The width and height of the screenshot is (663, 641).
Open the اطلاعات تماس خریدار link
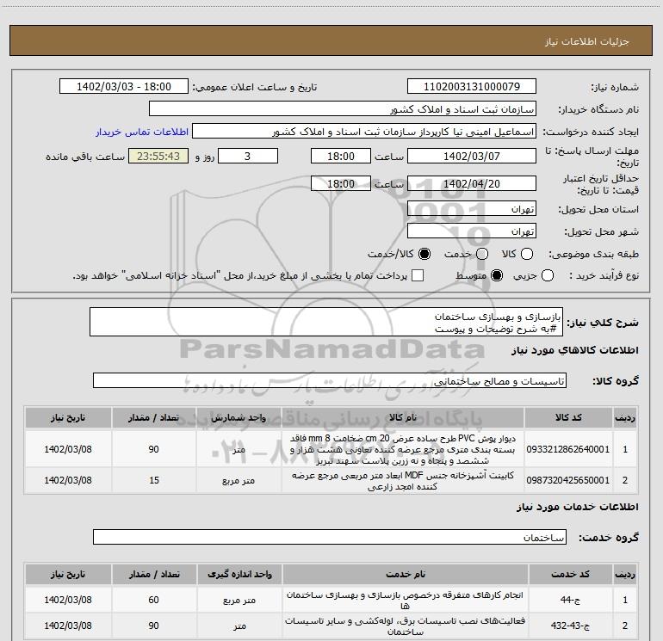[x=142, y=132]
